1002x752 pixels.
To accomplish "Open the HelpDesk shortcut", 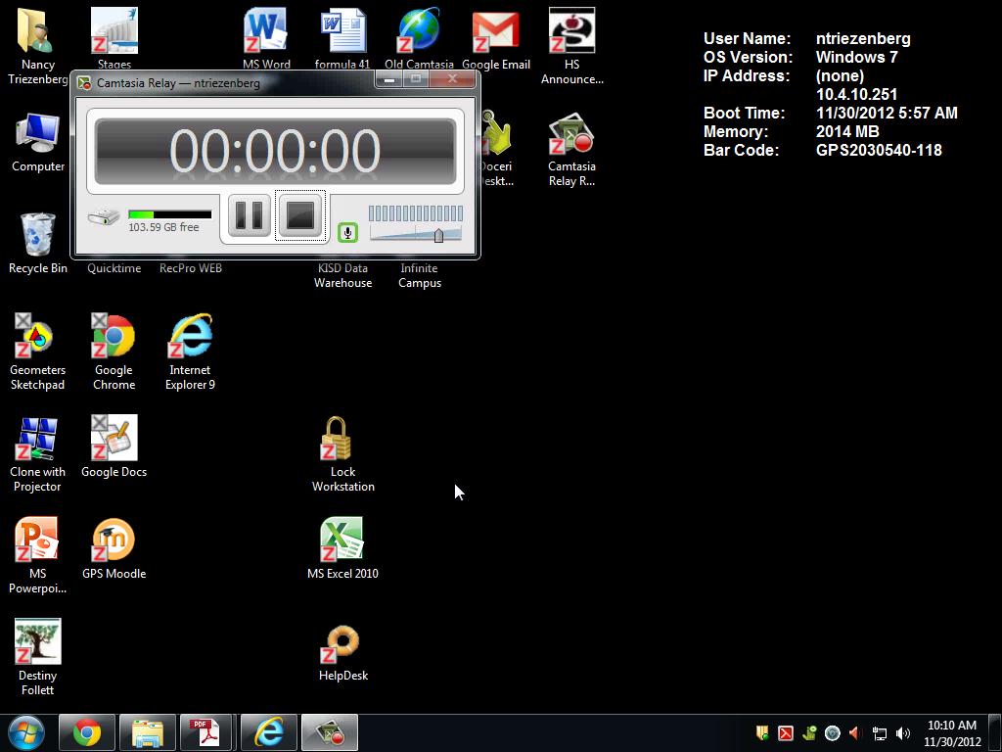I will [x=343, y=652].
